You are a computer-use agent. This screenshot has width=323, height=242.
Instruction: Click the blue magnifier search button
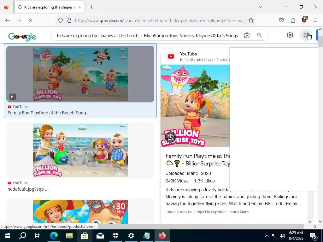(259, 35)
